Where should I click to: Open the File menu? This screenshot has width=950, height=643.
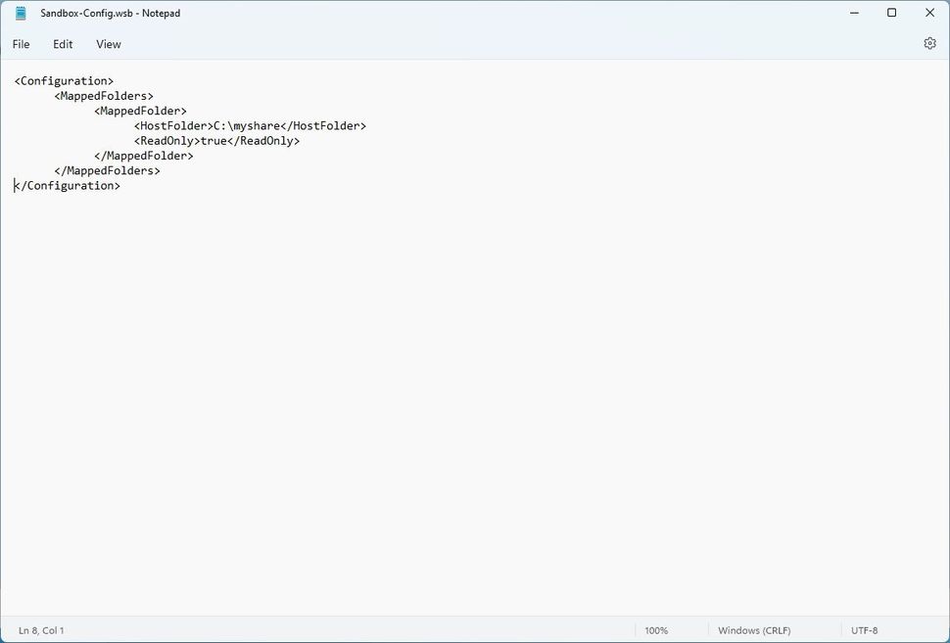point(20,44)
